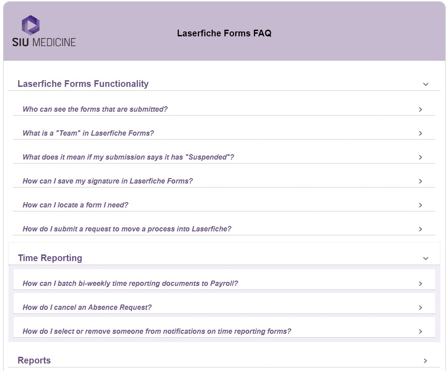Click arrow beside "Who can see the forms"

pos(420,109)
